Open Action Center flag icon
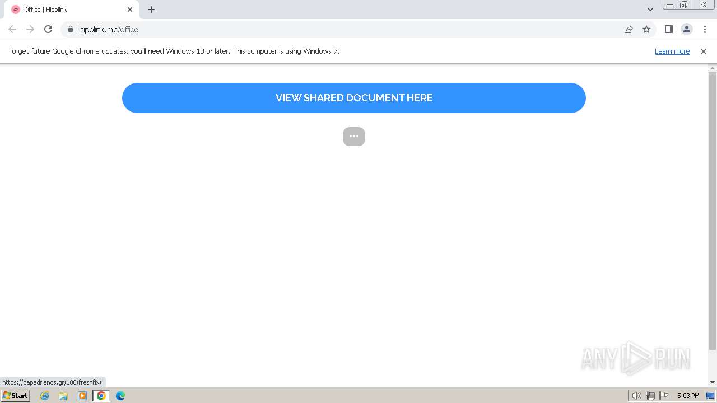Screen dimensions: 717x403 [x=664, y=396]
